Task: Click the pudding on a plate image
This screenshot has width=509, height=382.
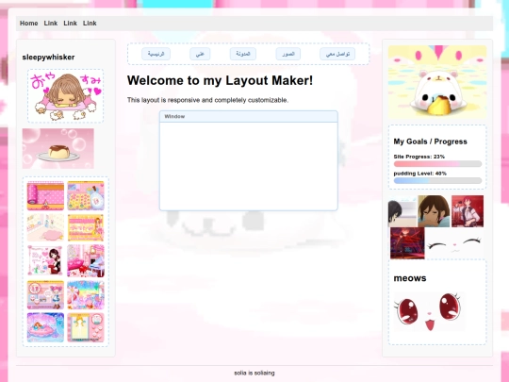Action: pyautogui.click(x=58, y=148)
